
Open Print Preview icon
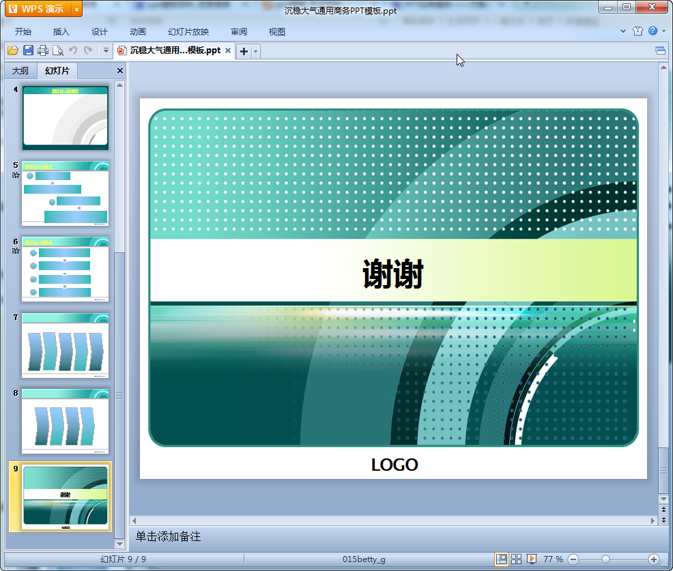(x=58, y=50)
